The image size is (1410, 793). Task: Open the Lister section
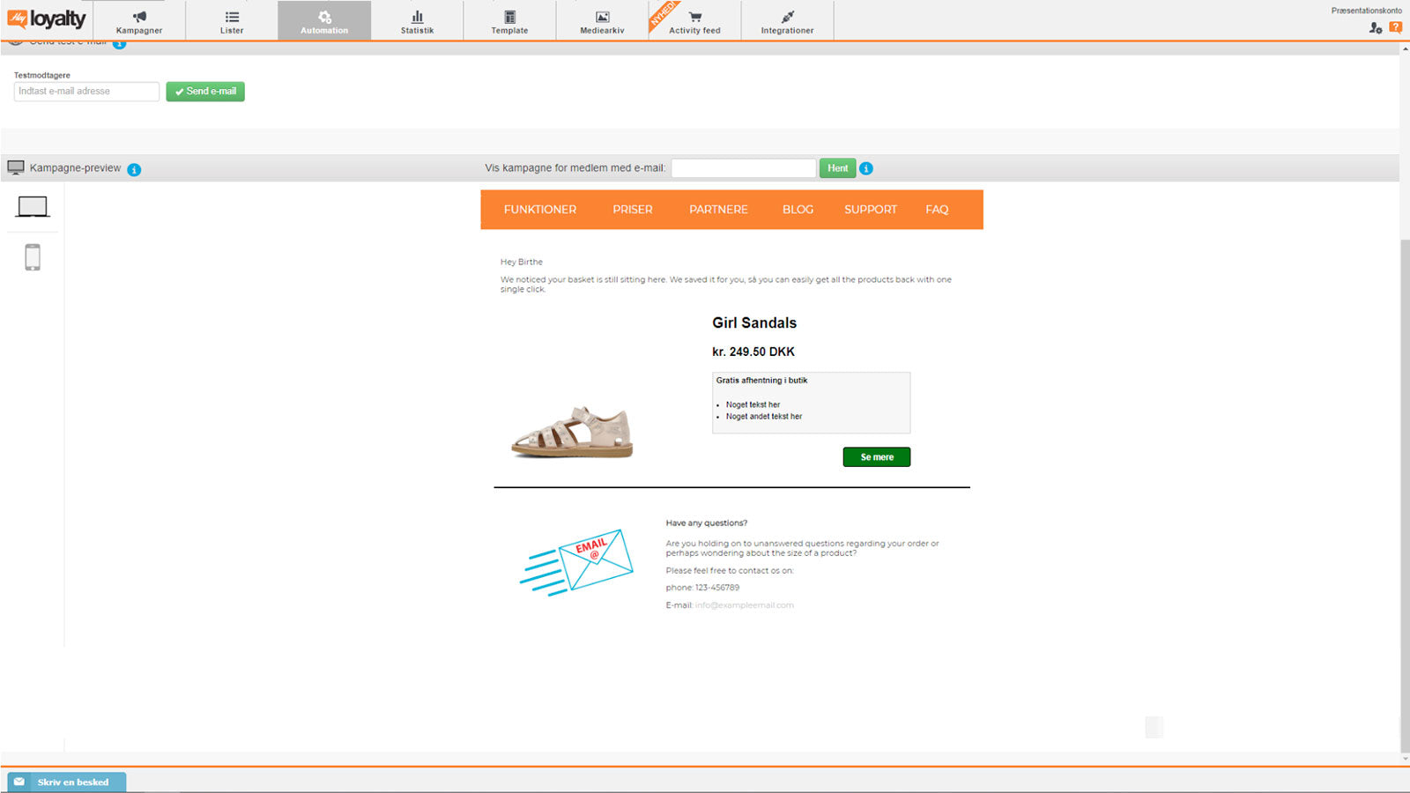point(232,21)
